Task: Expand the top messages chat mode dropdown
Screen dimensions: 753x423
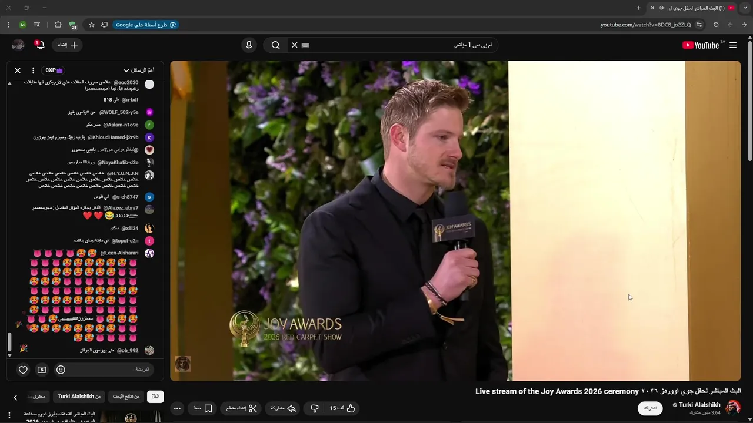Action: (139, 70)
